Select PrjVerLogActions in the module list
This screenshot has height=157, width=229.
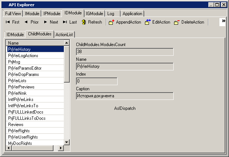[23, 56]
